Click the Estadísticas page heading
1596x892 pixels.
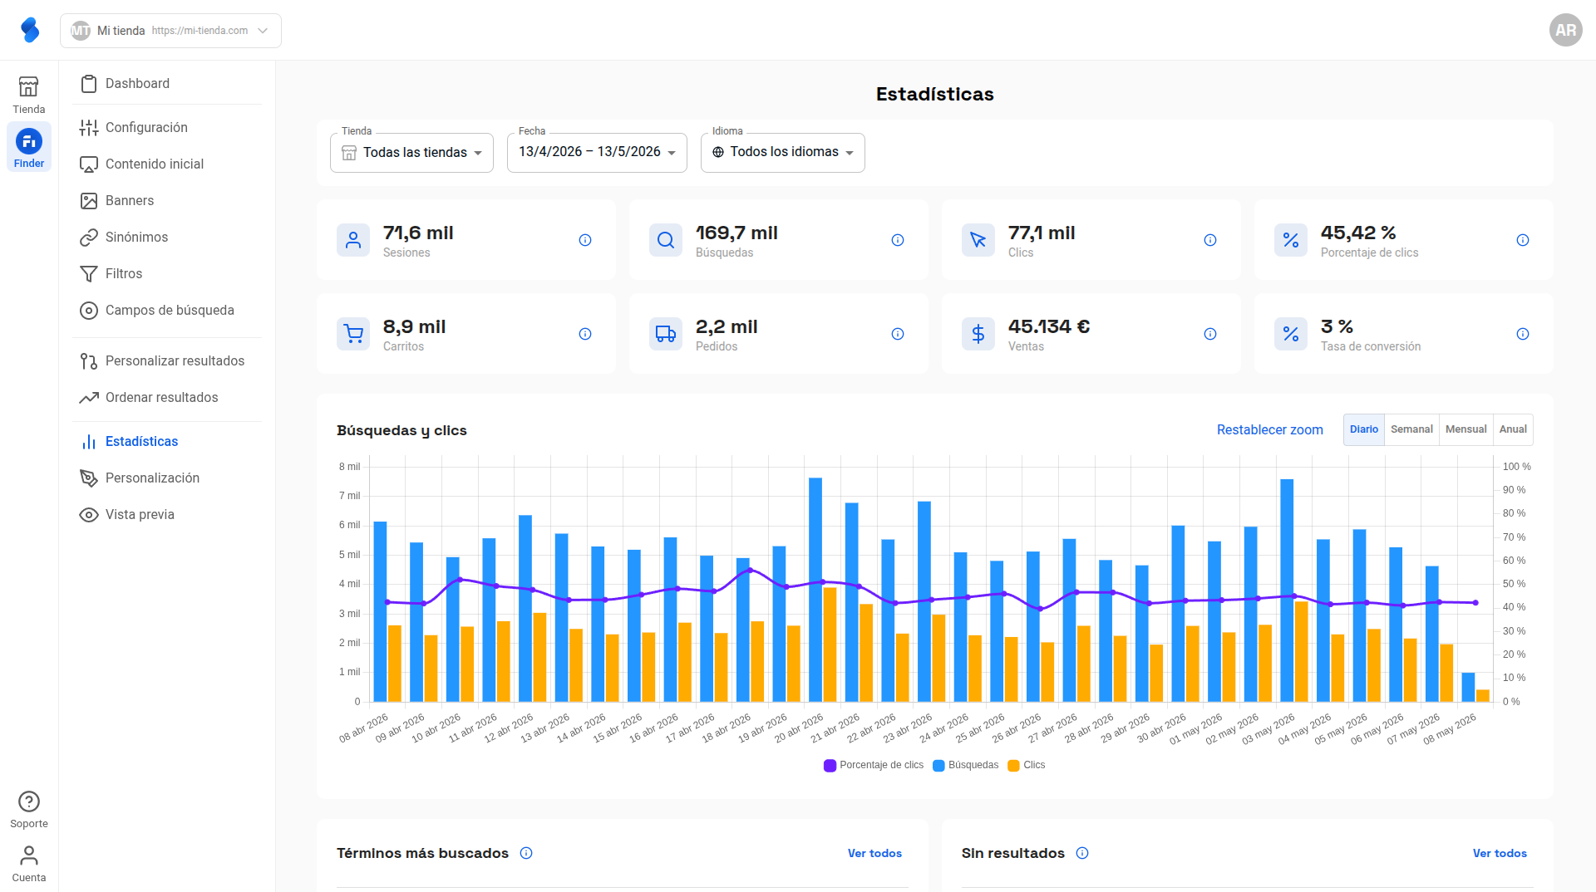[934, 94]
